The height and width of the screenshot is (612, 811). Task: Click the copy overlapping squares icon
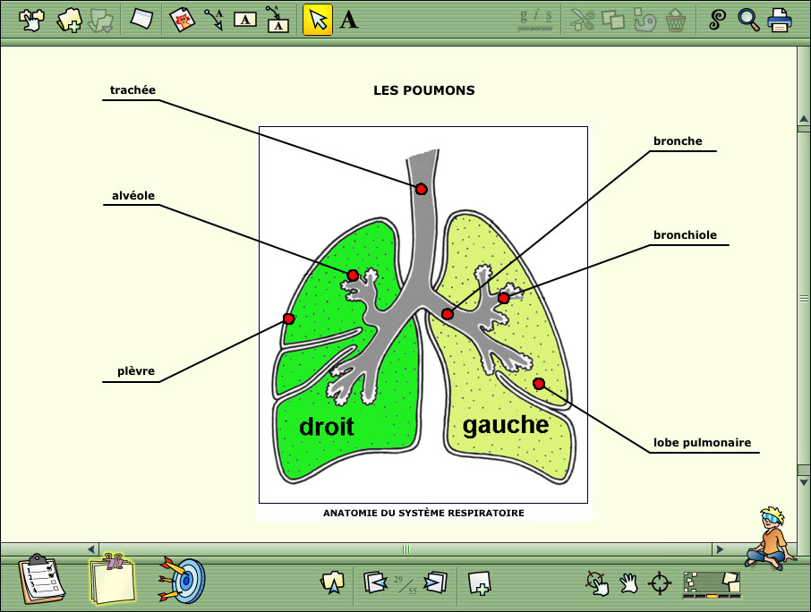613,21
